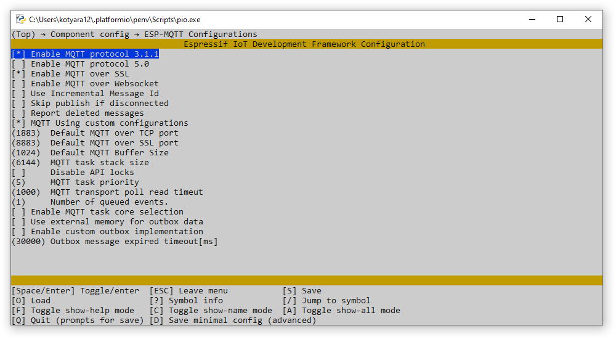Click the [?] Symbol info hint
The width and height of the screenshot is (616, 339).
coord(186,300)
